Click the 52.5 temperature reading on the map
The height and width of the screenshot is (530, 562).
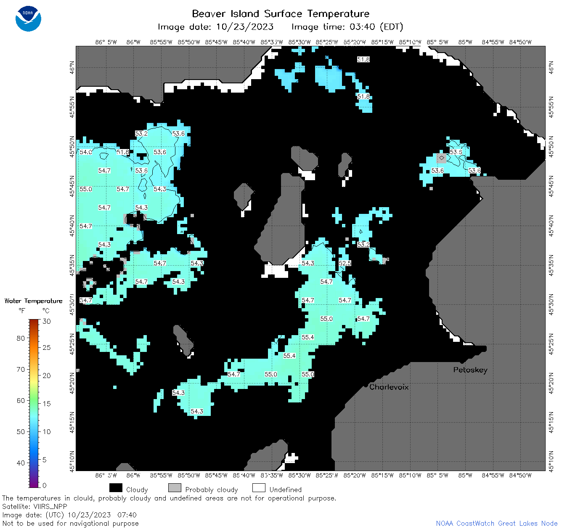pos(345,263)
